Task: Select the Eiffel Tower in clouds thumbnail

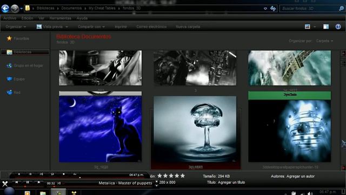Action: point(290,68)
